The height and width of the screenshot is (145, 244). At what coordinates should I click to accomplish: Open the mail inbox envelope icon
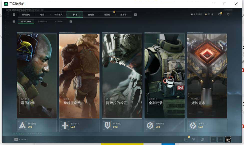point(220,14)
